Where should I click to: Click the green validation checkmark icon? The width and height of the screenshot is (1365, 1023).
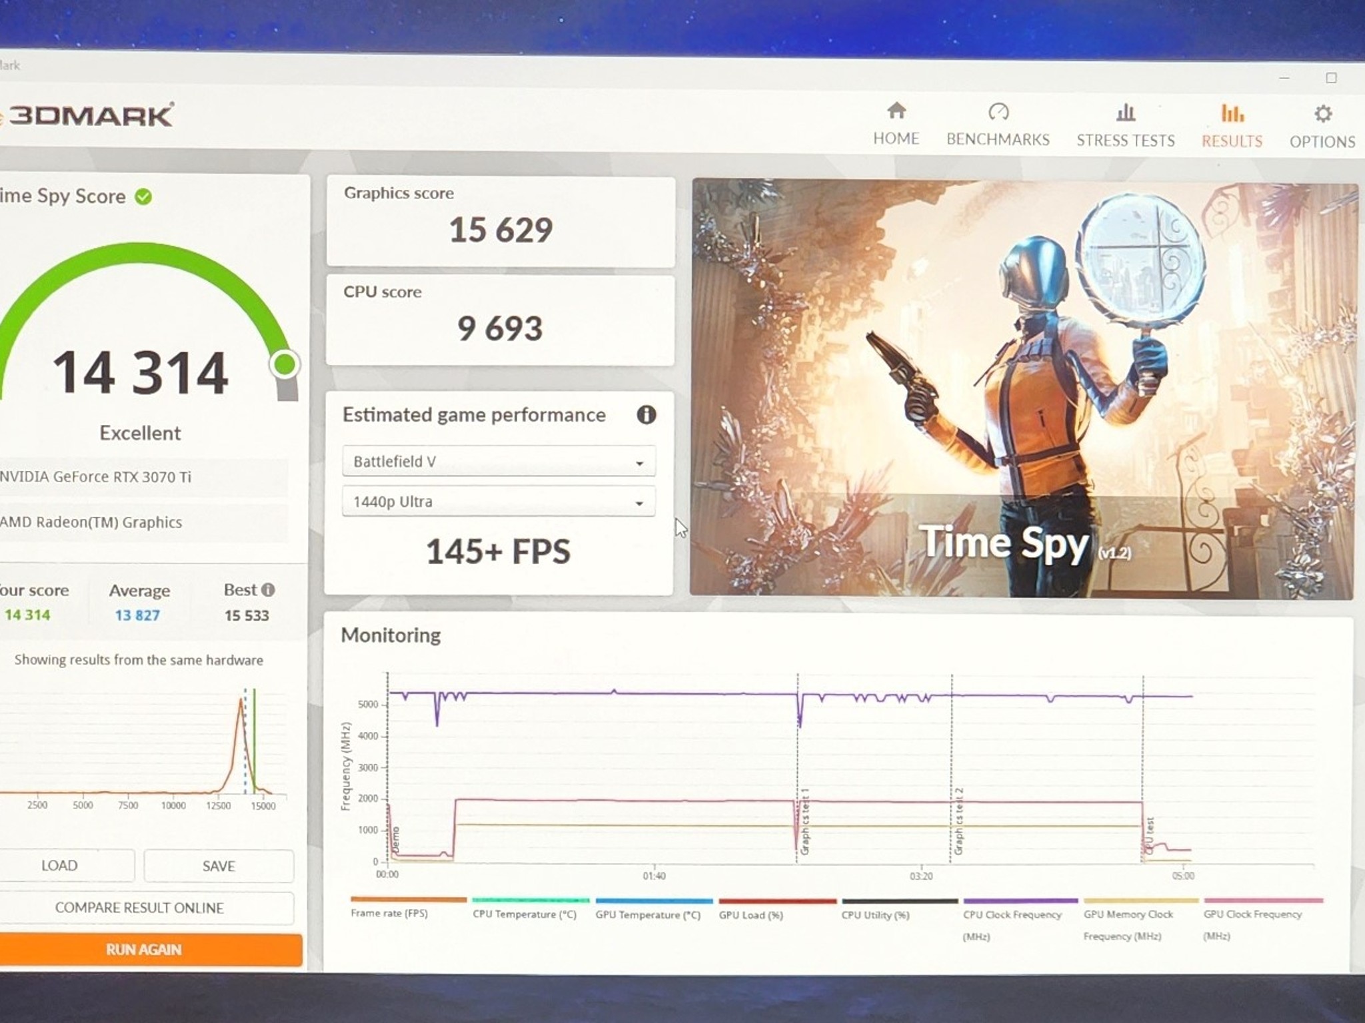143,196
